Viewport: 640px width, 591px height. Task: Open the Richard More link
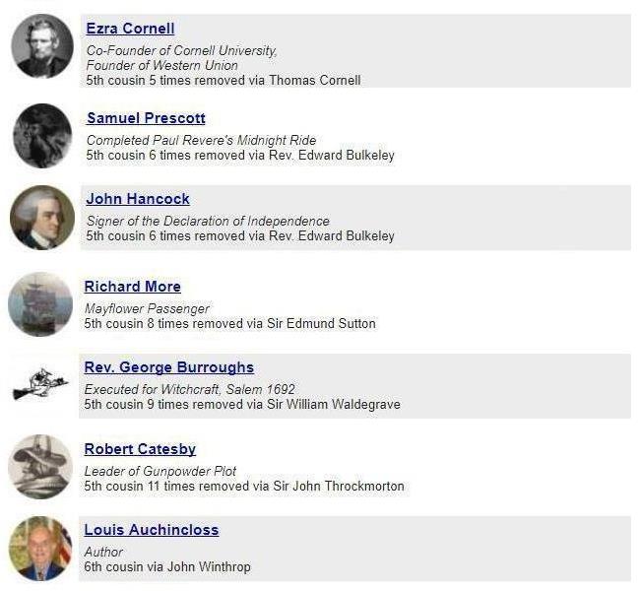tap(132, 287)
